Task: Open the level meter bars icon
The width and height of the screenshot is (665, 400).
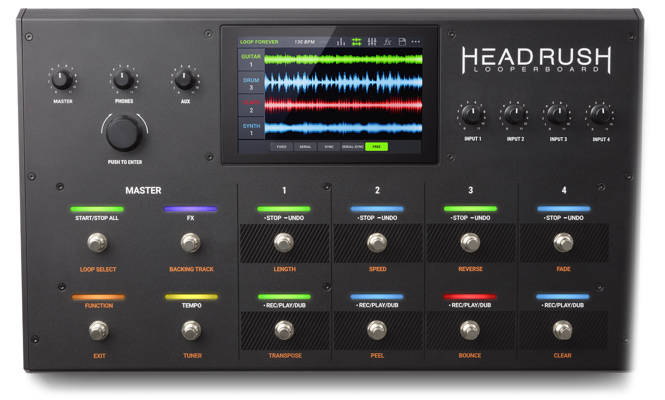Action: click(341, 42)
